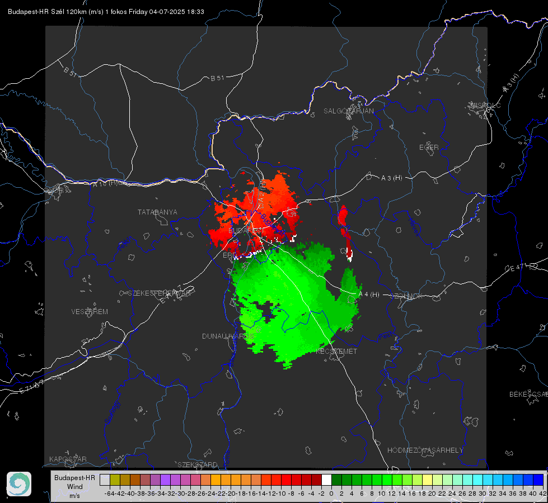Click the TATABÁNYA city label
548x503 pixels.
(x=157, y=212)
